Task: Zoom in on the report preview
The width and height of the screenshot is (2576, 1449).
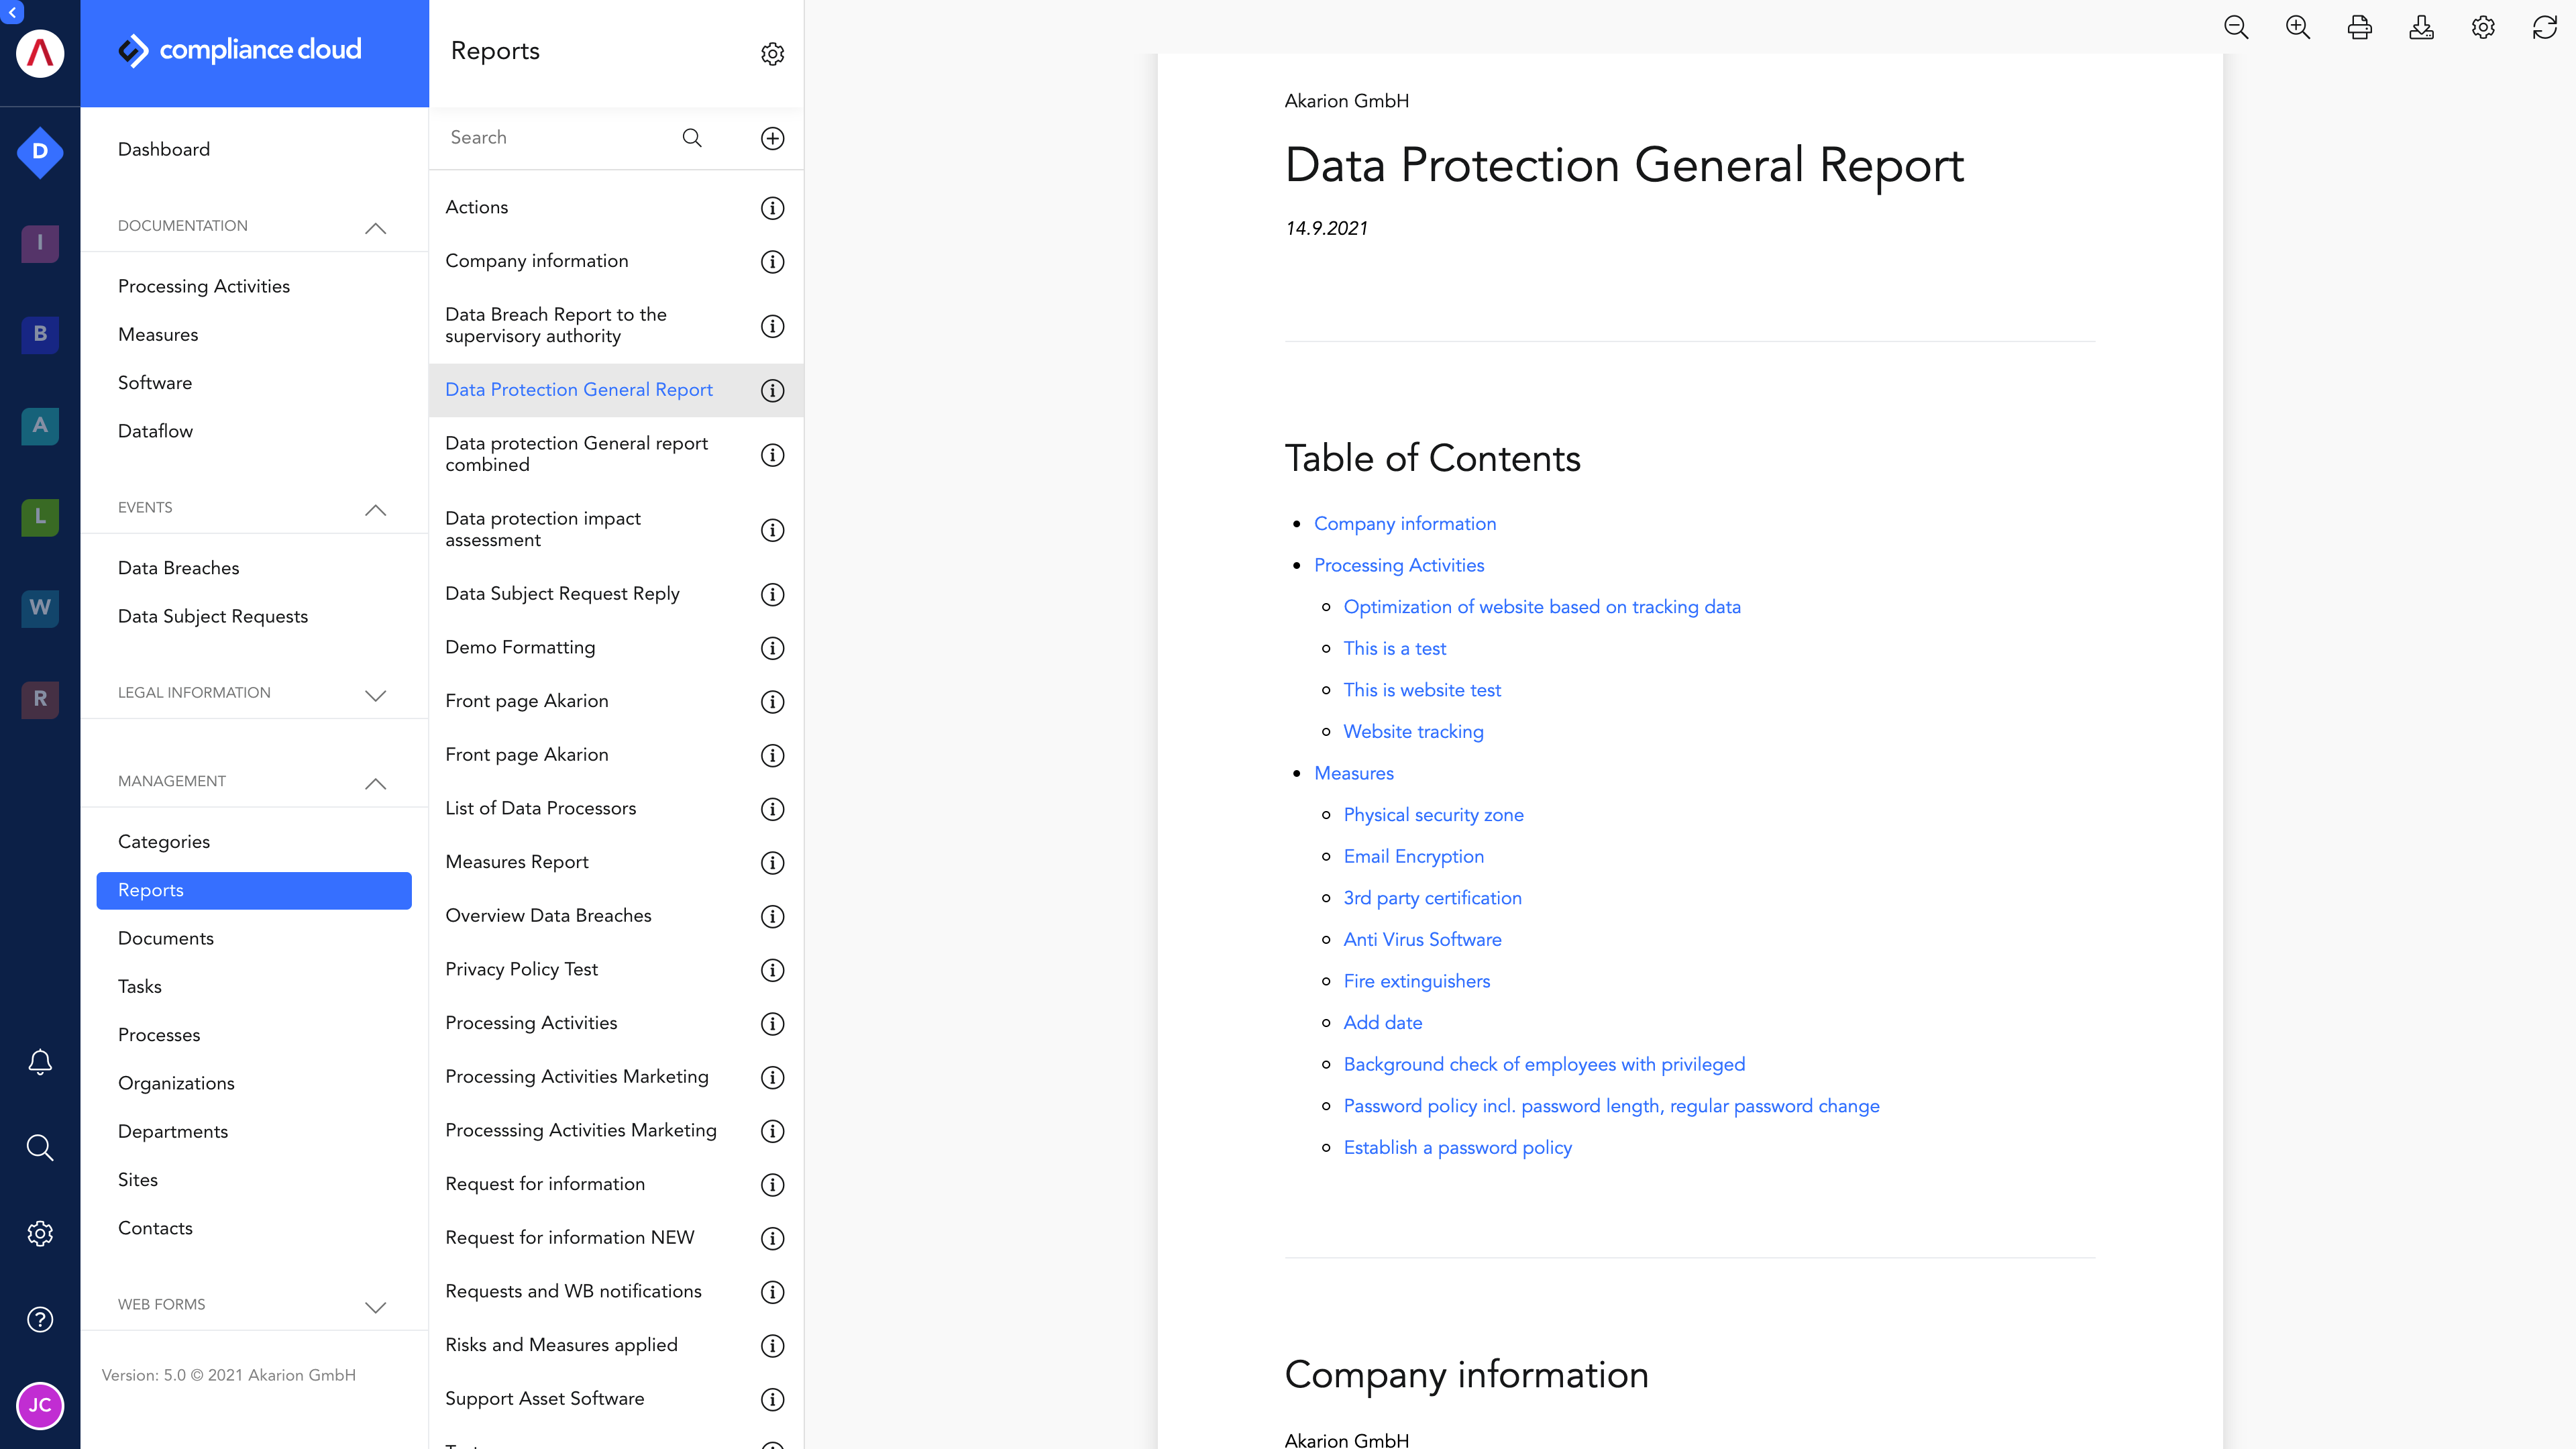Action: 2297,27
